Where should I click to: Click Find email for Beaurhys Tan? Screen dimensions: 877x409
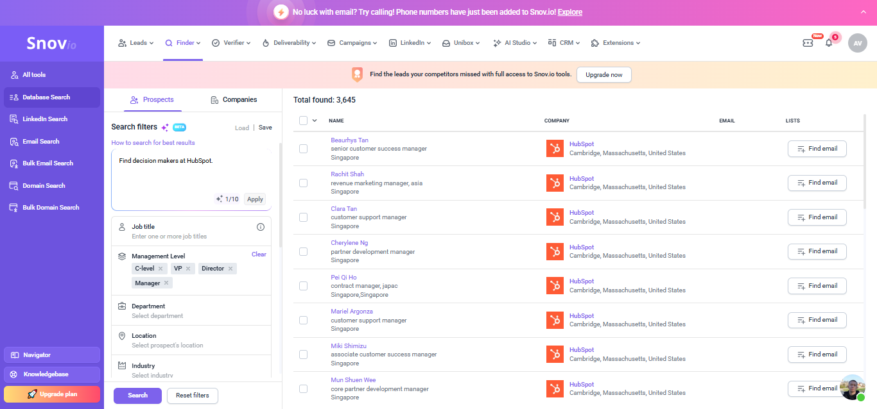click(817, 149)
